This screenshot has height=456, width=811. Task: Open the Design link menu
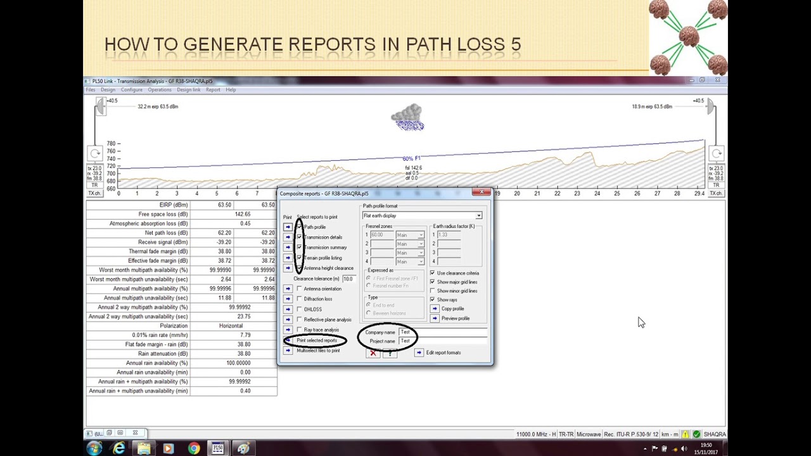(x=188, y=90)
